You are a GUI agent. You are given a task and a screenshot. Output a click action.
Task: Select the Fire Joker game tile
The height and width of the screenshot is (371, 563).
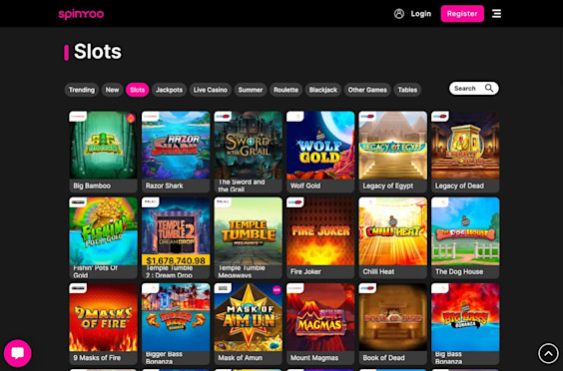coord(320,238)
